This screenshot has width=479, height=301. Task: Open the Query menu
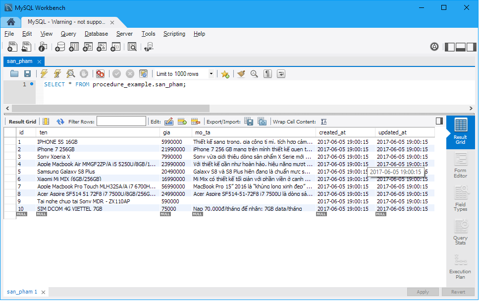pos(68,34)
